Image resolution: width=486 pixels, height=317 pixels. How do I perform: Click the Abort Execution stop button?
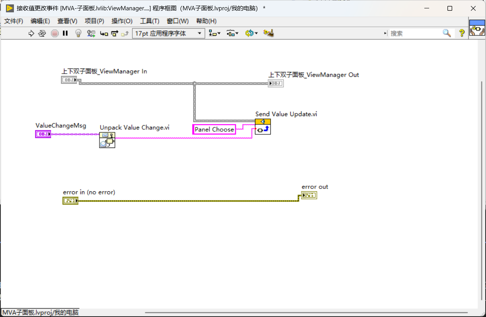[x=54, y=33]
